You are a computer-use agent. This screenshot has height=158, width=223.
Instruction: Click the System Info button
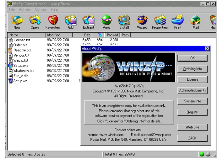(193, 101)
